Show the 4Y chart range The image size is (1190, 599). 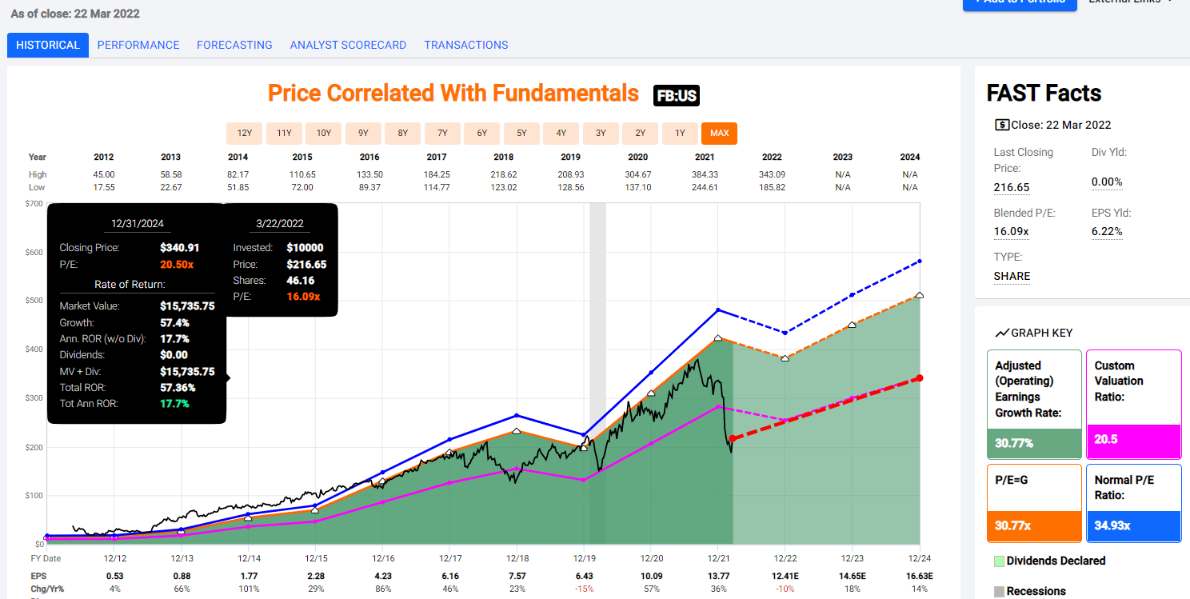click(561, 133)
